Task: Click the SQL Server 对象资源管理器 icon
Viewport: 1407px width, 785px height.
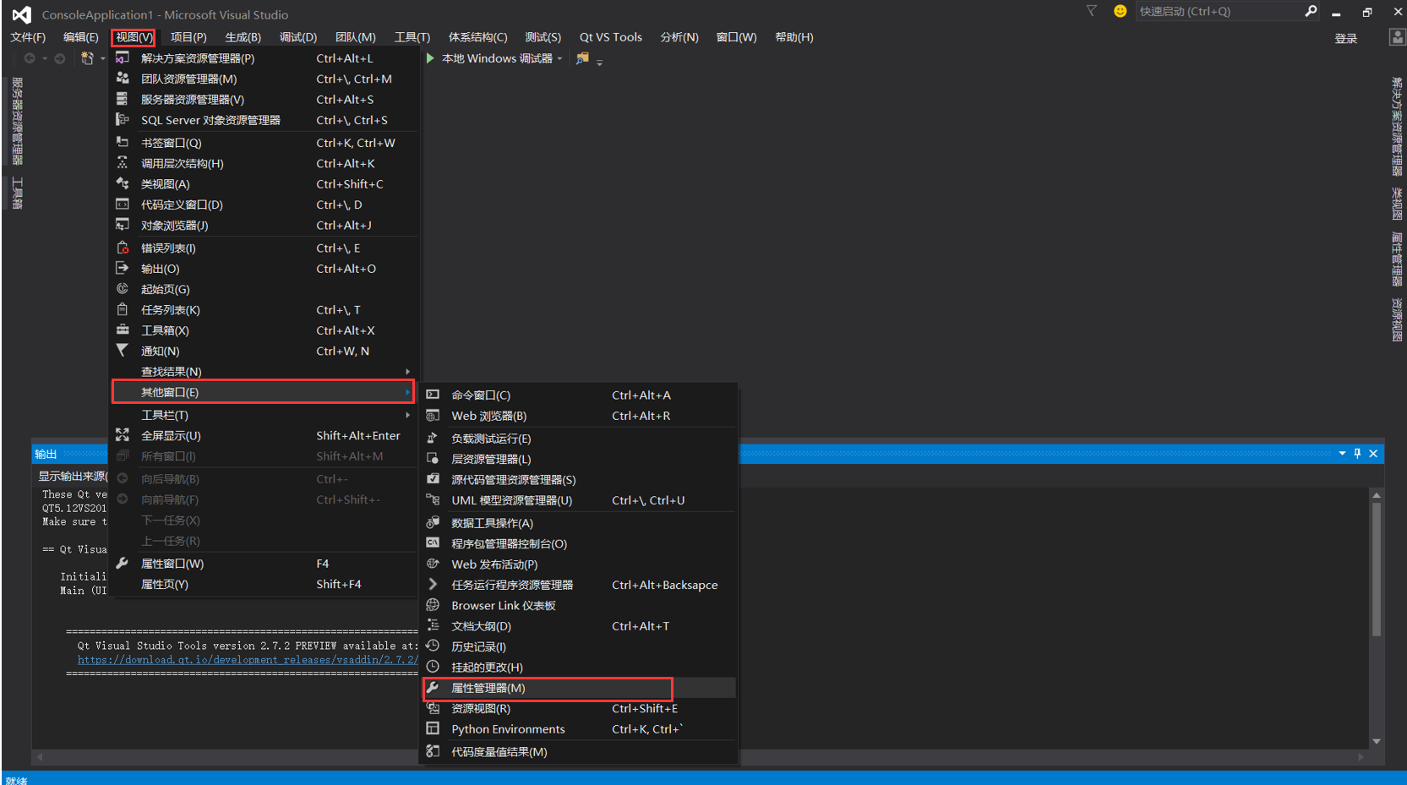Action: coord(123,119)
